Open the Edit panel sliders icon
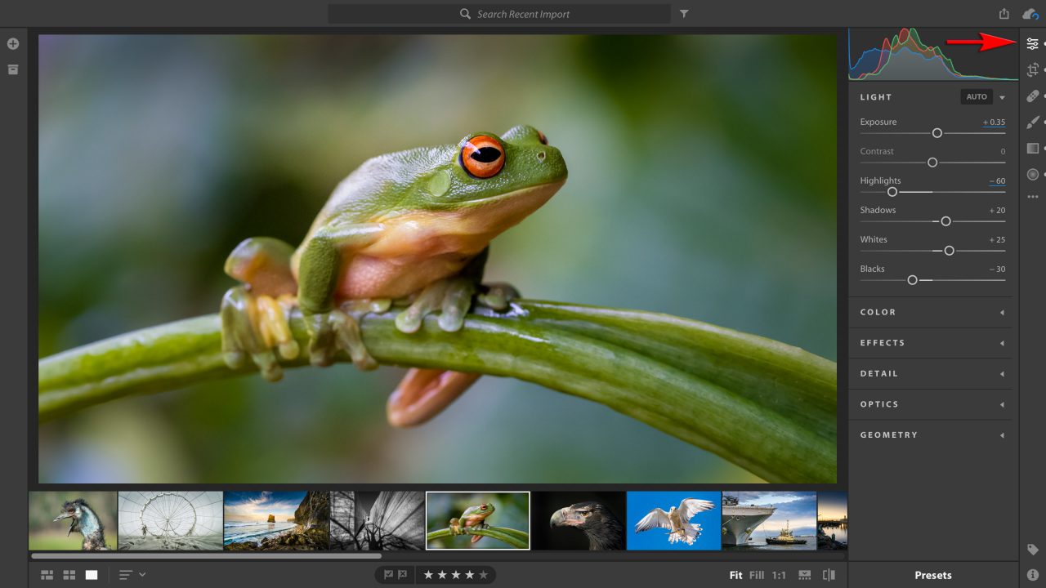Screen dimensions: 1046x588 point(1032,44)
